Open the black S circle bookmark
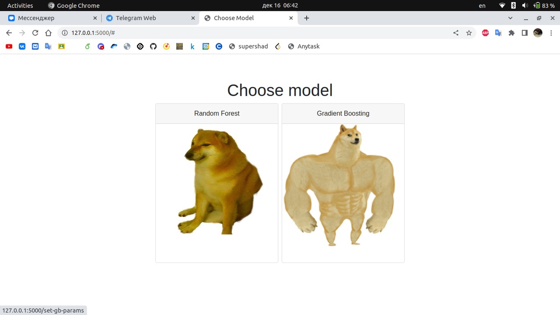Screen dimensions: 560x315 tap(140, 46)
